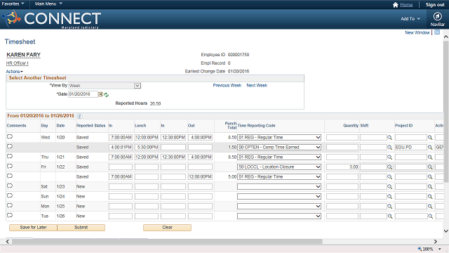Open the Add To menu
Screen dimensions: 449x253
click(x=410, y=19)
